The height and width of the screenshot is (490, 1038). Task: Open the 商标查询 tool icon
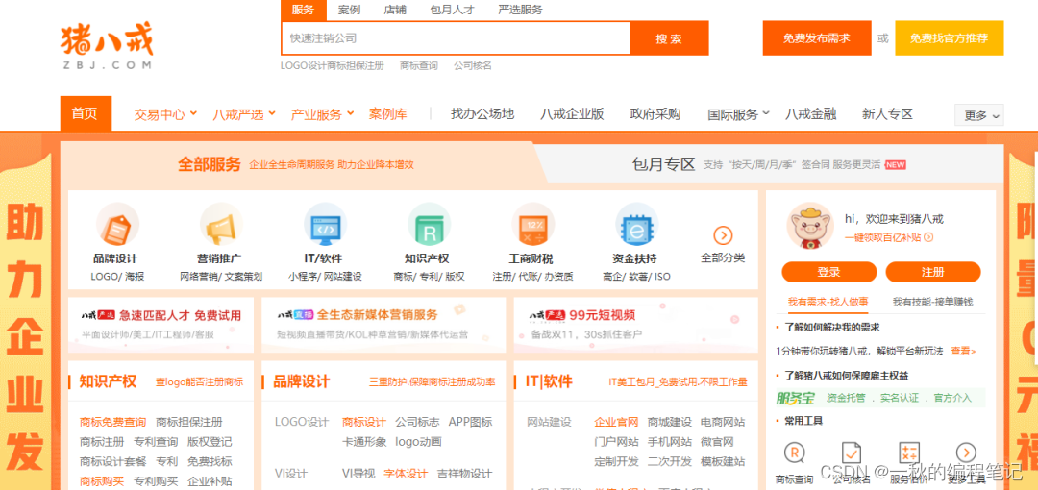(x=794, y=453)
